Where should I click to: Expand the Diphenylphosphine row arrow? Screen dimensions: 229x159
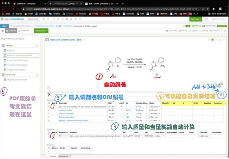(x=49, y=117)
